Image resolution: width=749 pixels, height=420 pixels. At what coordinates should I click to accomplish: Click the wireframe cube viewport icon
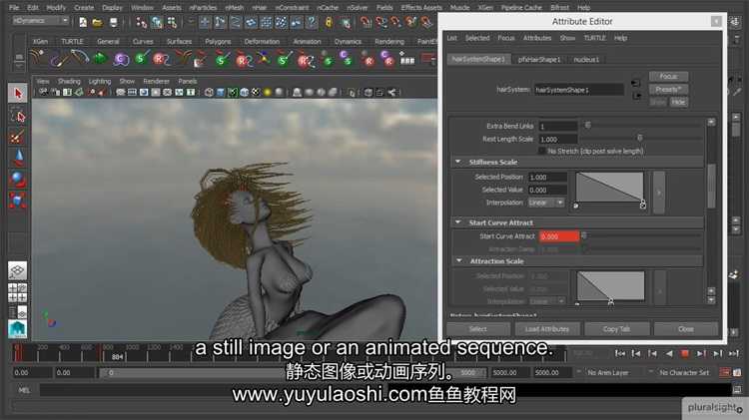pos(209,92)
